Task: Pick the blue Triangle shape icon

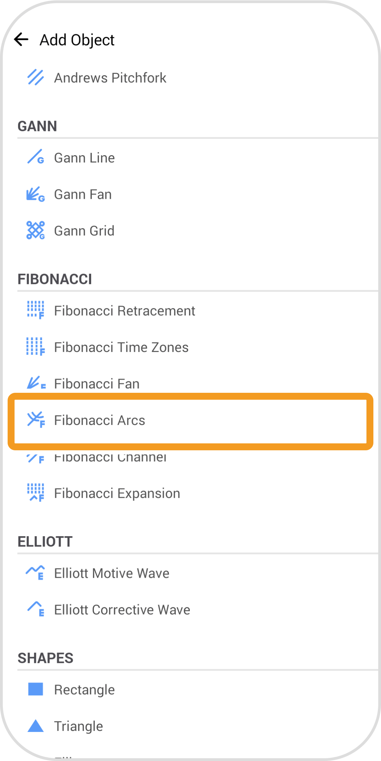Action: click(x=35, y=726)
